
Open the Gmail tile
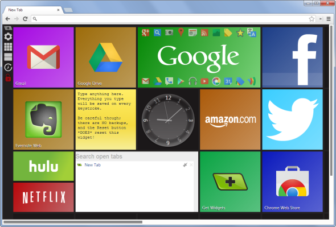[x=43, y=57]
